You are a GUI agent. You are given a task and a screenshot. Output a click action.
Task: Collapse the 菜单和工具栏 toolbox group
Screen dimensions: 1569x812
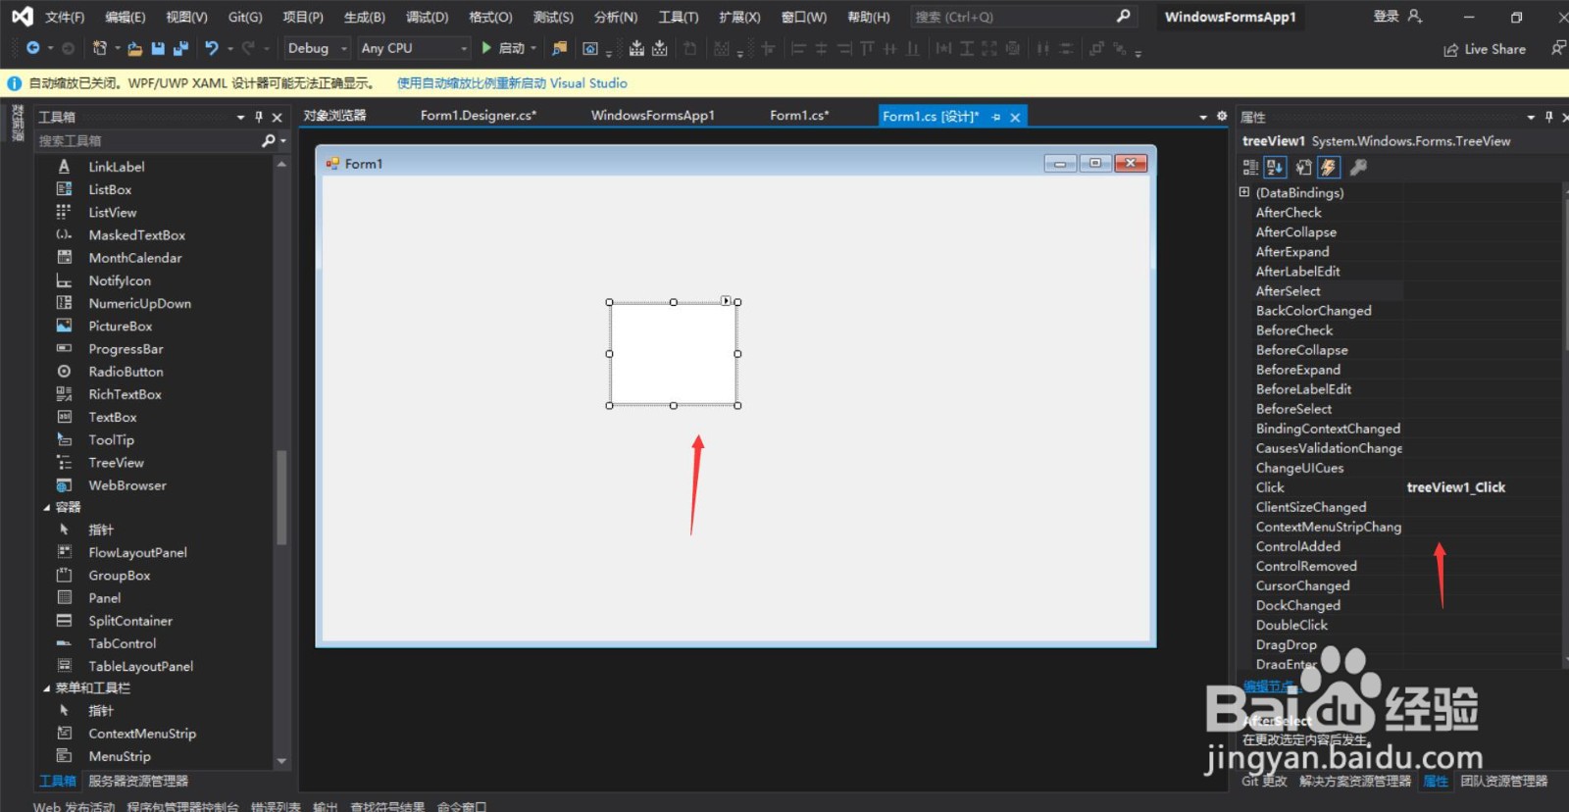(46, 688)
